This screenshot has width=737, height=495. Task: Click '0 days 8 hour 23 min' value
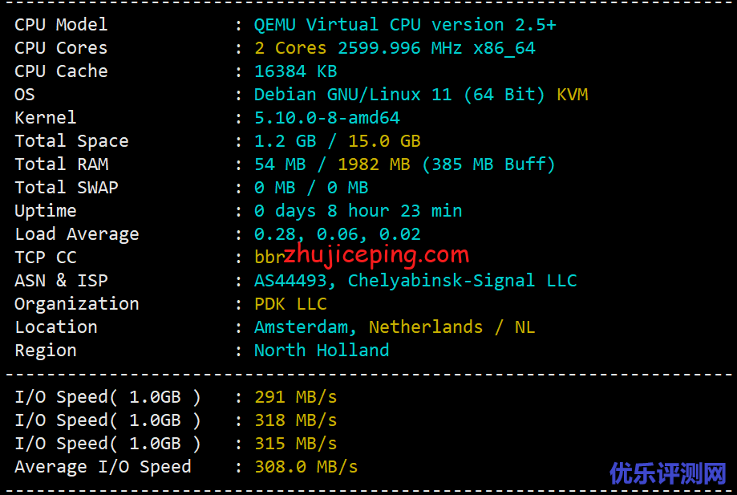coord(358,211)
